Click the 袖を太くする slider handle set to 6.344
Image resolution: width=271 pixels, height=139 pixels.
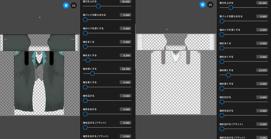tap(88, 60)
